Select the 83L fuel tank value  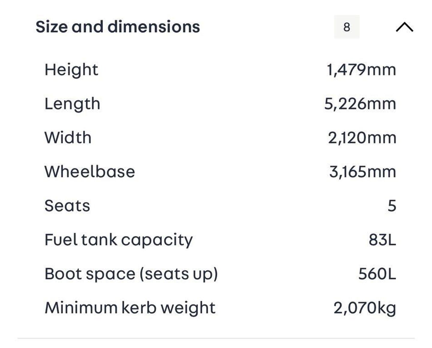click(x=382, y=240)
